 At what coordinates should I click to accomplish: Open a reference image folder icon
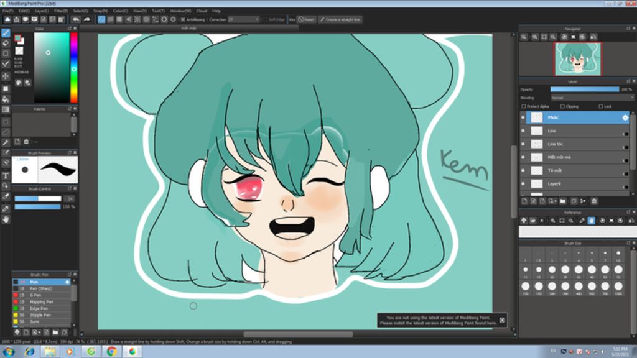tap(532, 221)
